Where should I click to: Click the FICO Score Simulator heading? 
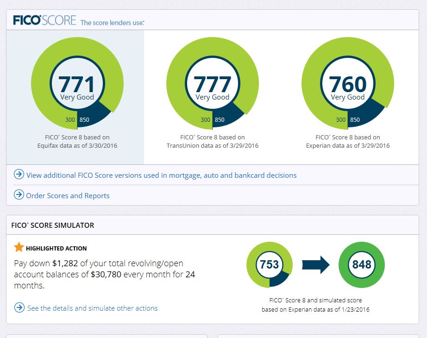pos(53,225)
